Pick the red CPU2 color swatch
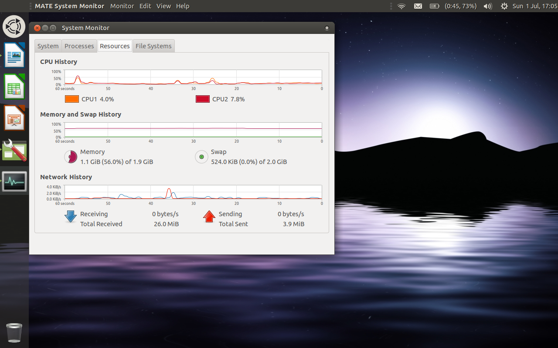Screen dimensions: 558x348 click(x=203, y=99)
